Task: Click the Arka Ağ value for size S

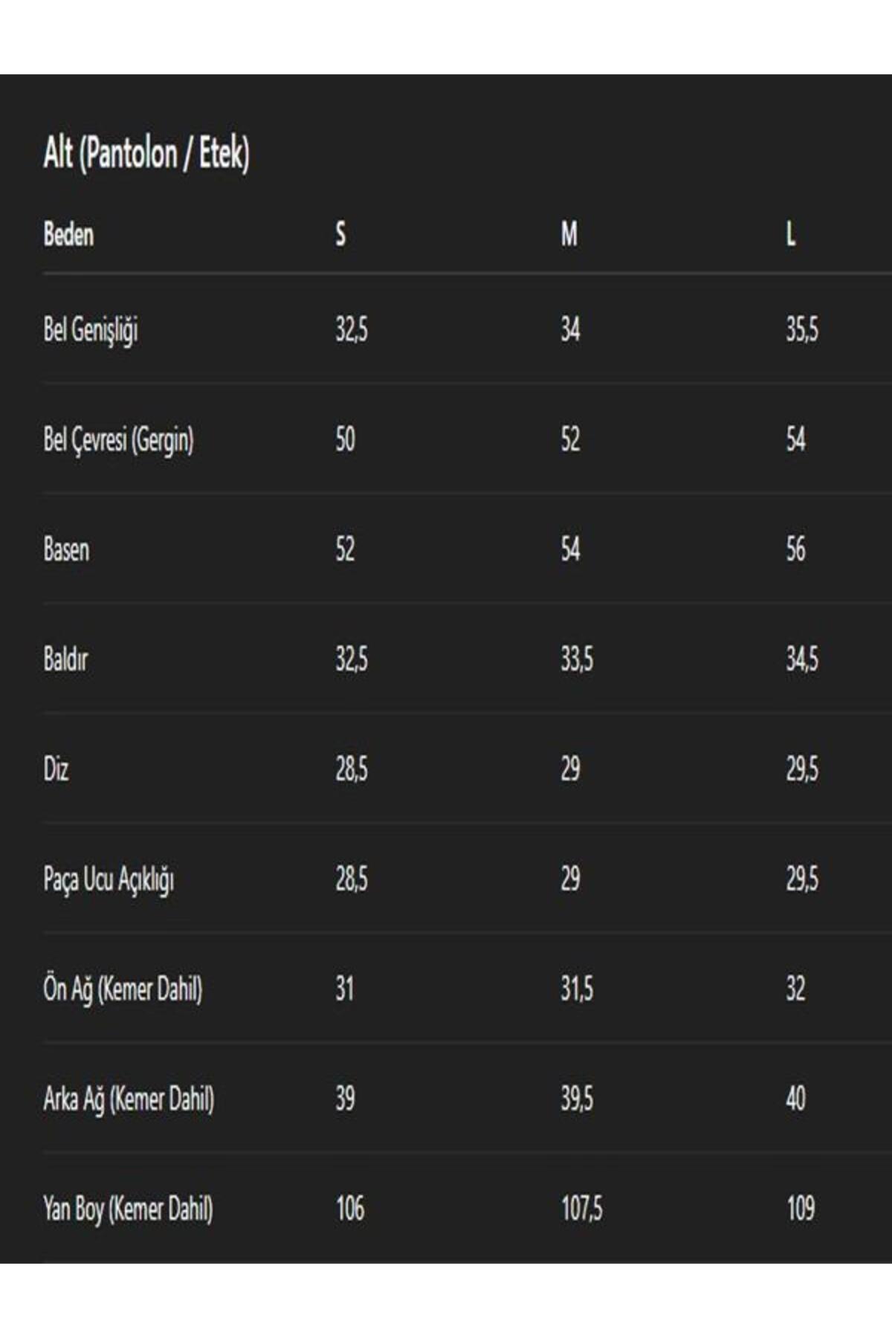Action: (x=345, y=1099)
